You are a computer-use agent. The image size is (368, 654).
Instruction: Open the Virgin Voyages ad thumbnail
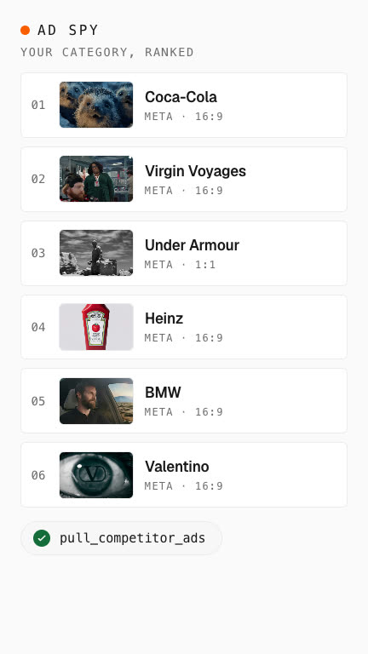96,179
